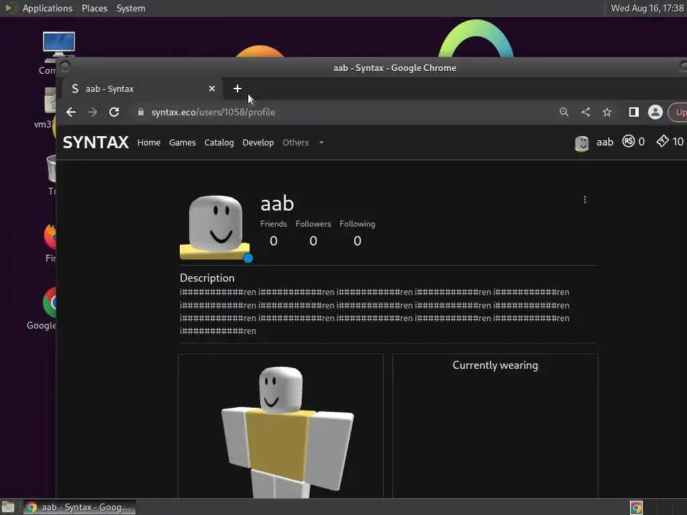Viewport: 687px width, 515px height.
Task: Click the small avatar in the navbar
Action: coord(582,143)
